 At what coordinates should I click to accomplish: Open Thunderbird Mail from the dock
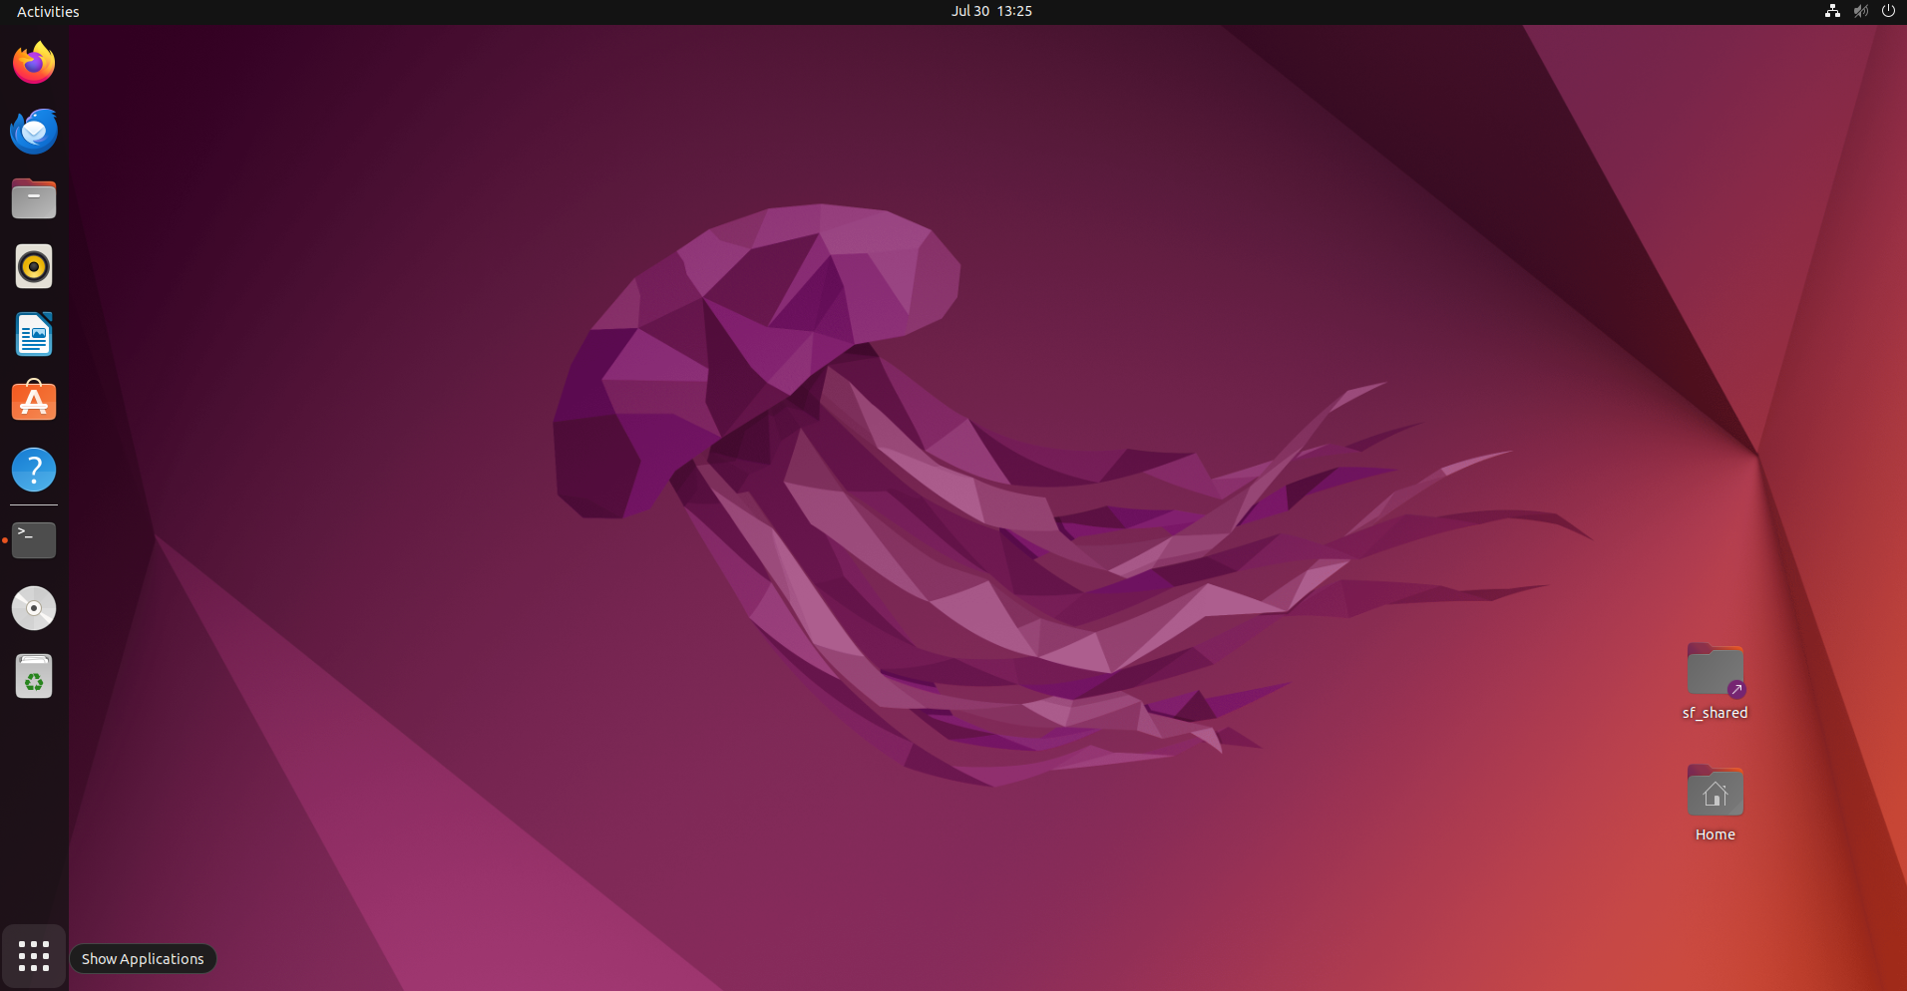(x=34, y=131)
